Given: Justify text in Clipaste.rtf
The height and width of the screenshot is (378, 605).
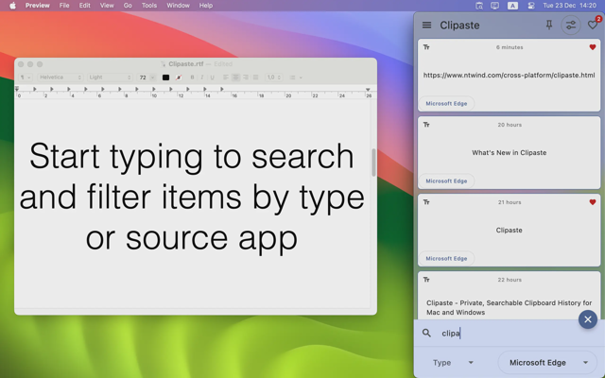Looking at the screenshot, I should point(255,77).
